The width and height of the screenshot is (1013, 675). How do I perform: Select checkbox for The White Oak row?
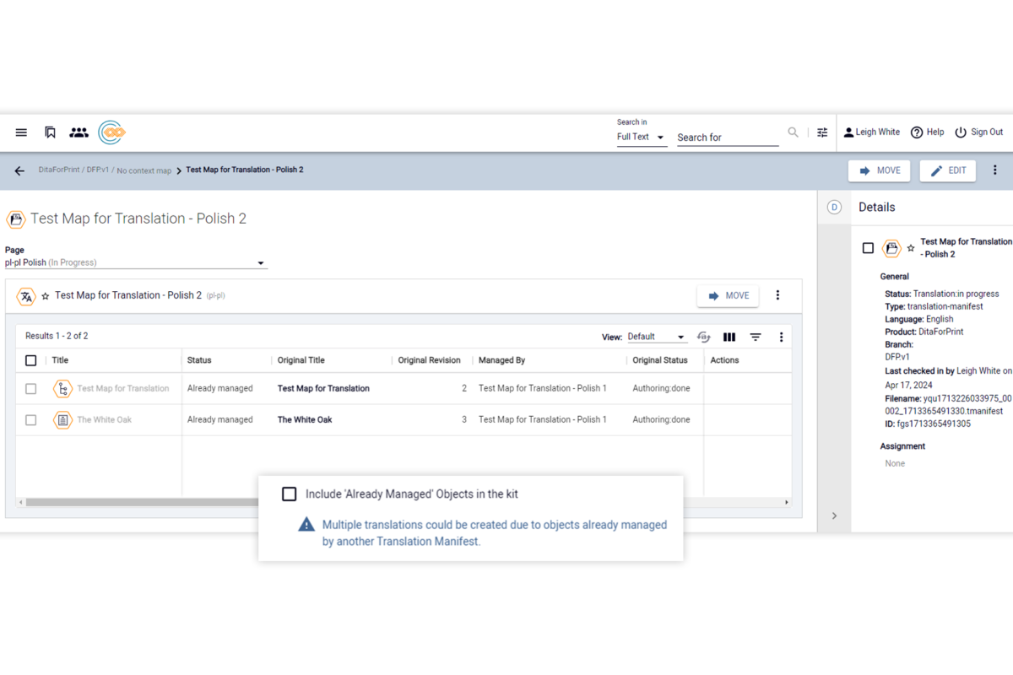[x=31, y=419]
